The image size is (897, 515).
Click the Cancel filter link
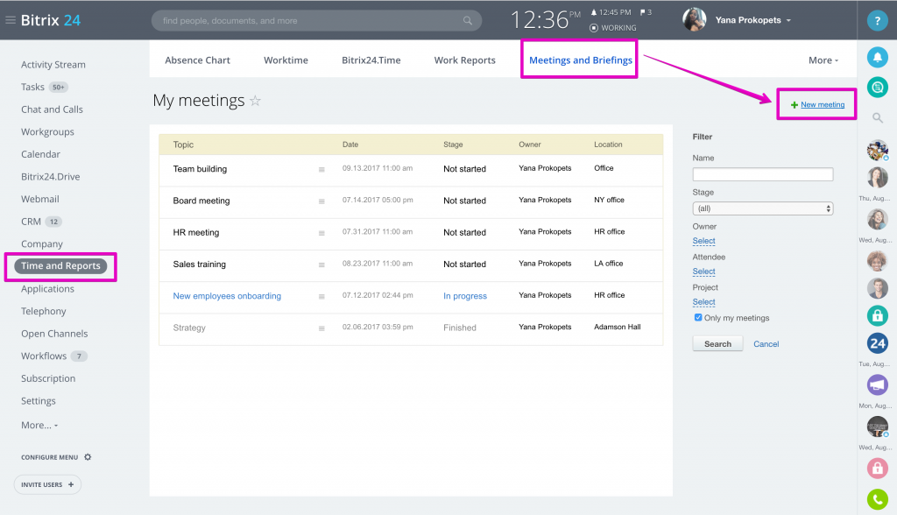[x=766, y=344]
